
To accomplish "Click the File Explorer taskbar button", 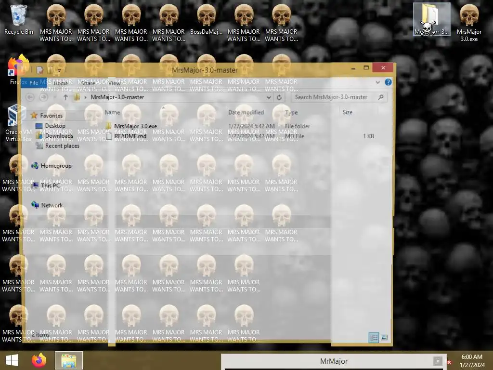I will tap(69, 360).
